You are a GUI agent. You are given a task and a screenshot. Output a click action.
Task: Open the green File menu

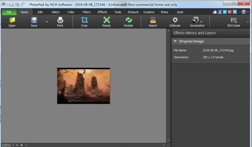click(9, 12)
